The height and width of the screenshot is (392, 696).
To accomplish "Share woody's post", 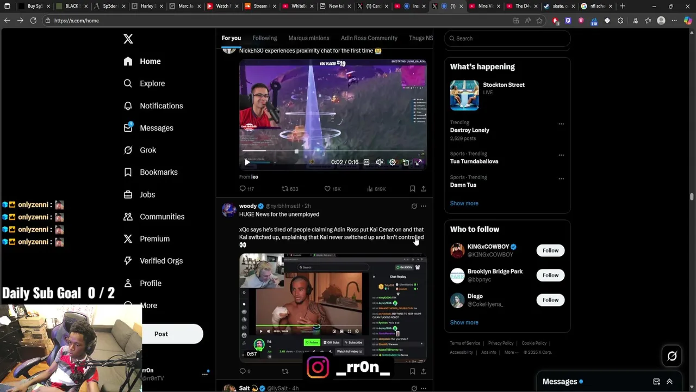I will pyautogui.click(x=424, y=371).
